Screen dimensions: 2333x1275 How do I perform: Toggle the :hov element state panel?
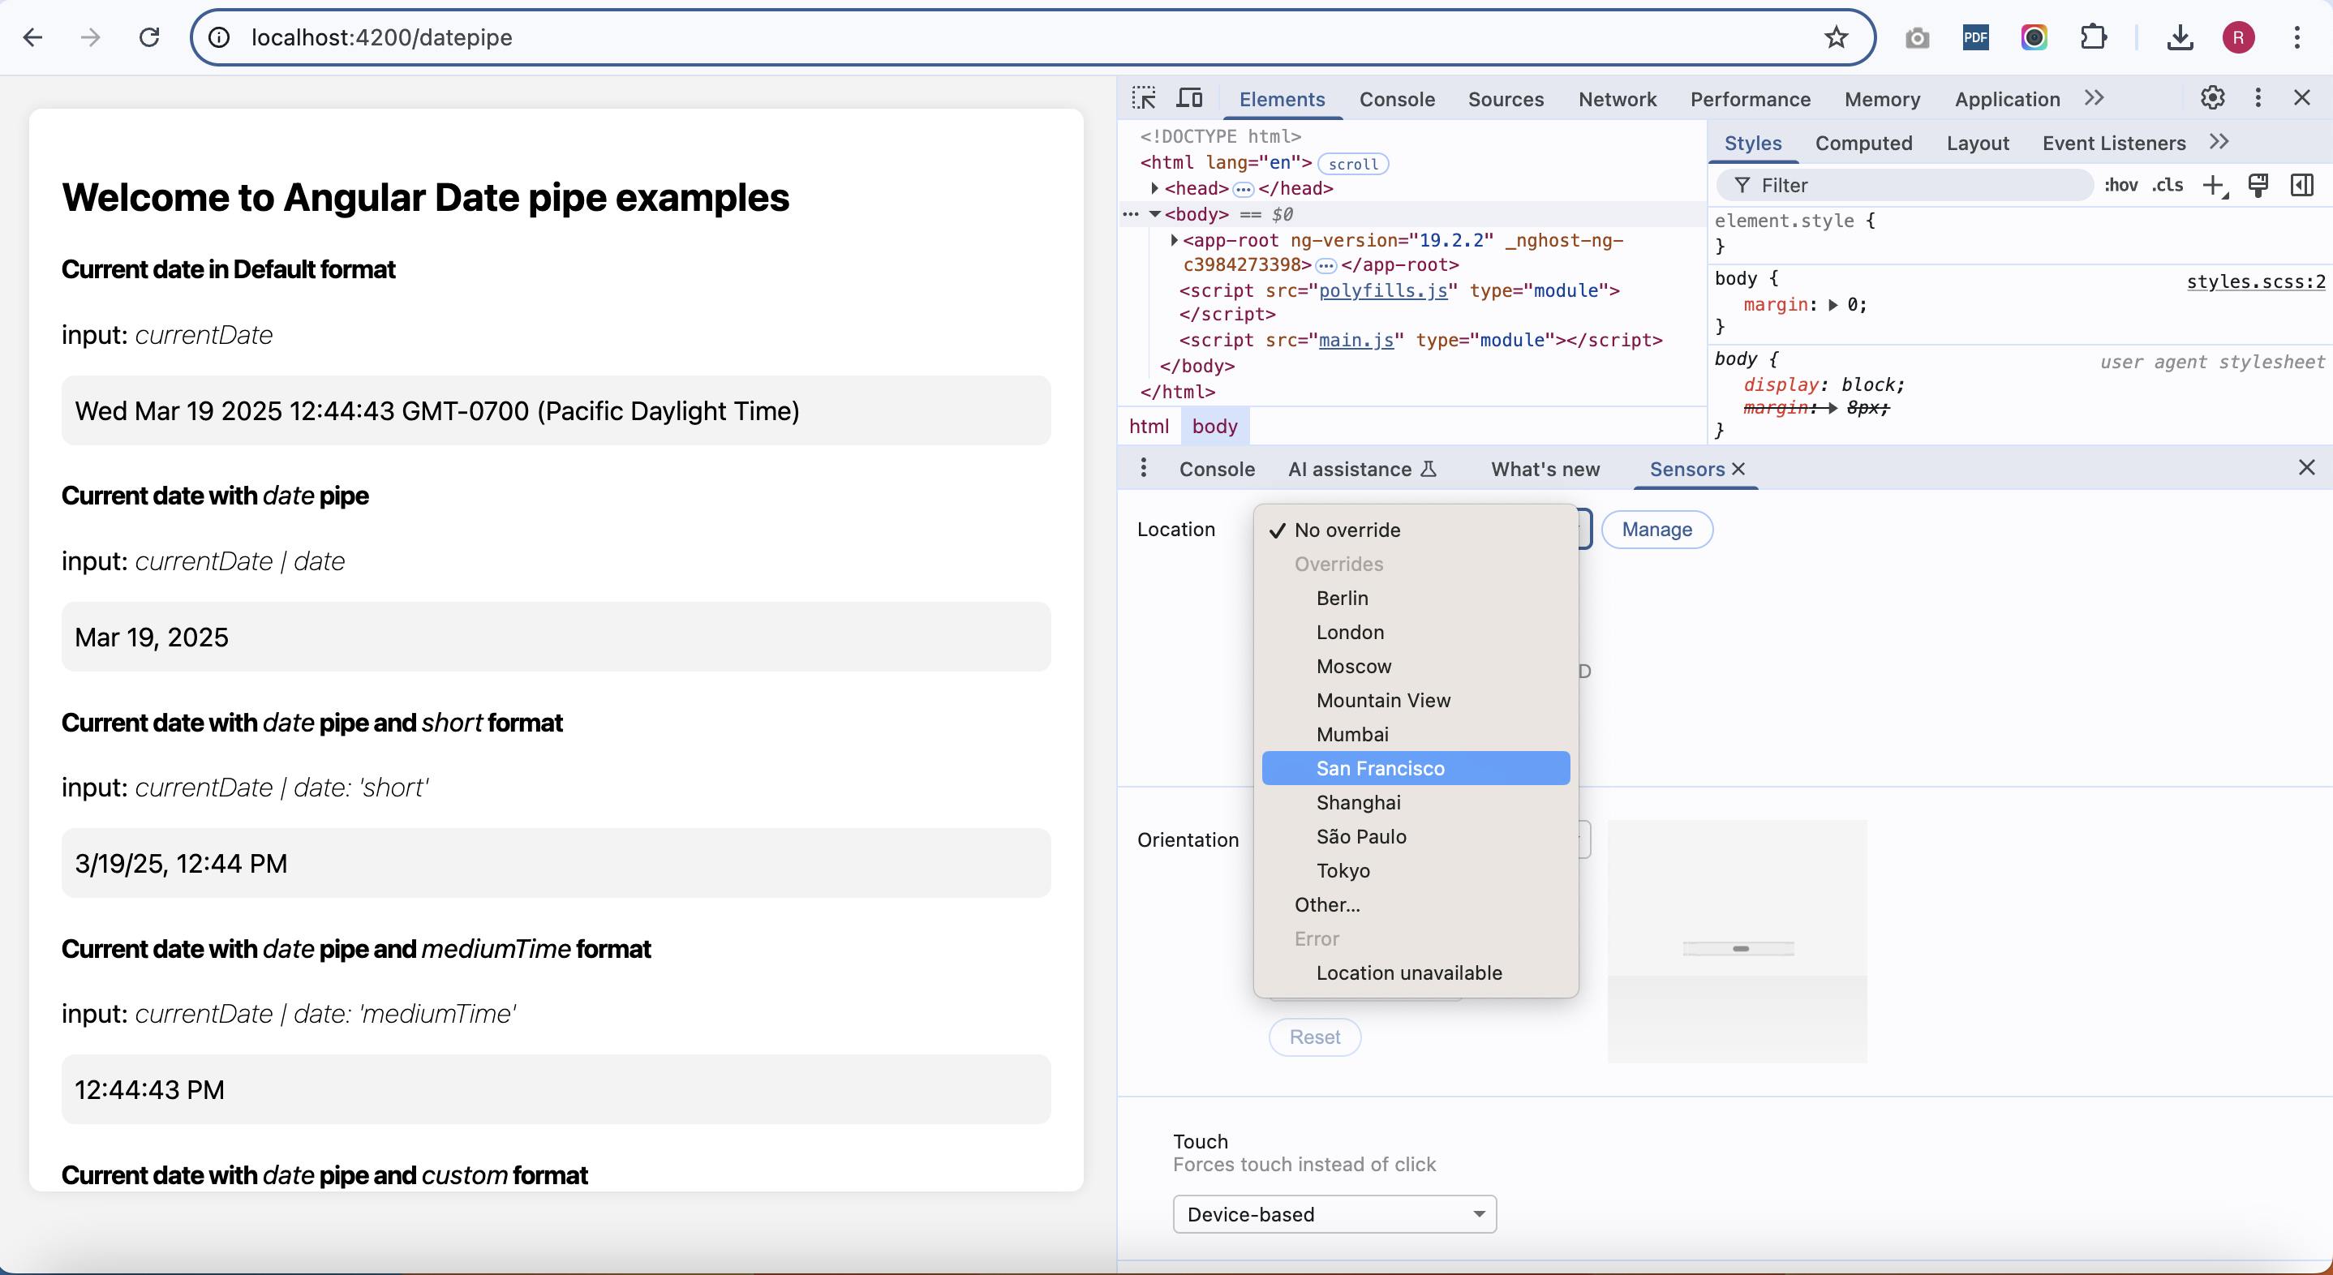pyautogui.click(x=2120, y=186)
